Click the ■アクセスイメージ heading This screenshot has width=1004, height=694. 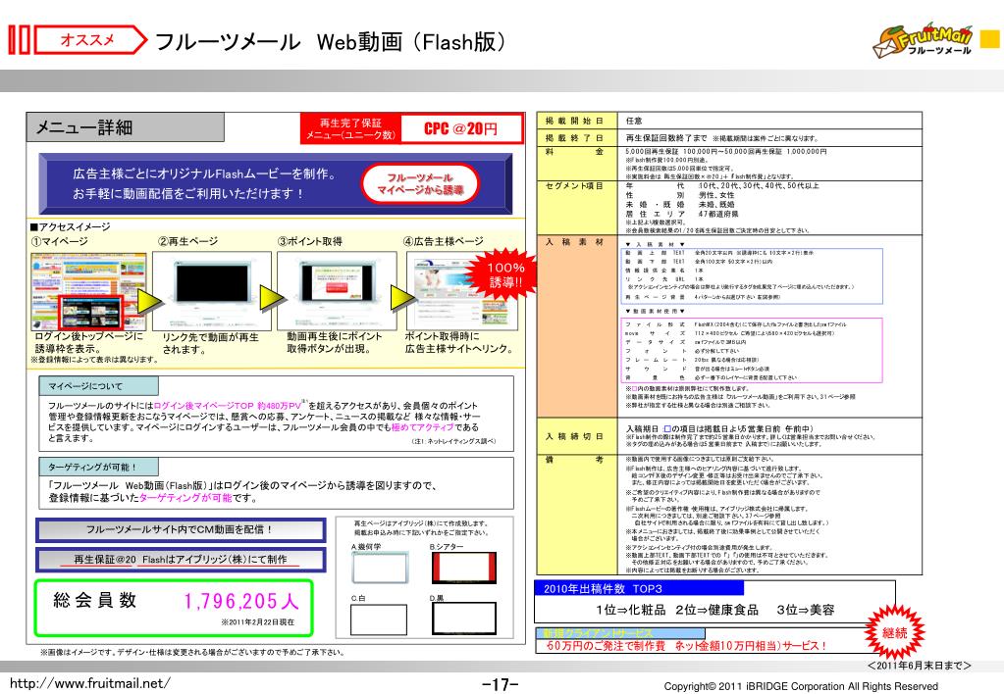pos(71,226)
